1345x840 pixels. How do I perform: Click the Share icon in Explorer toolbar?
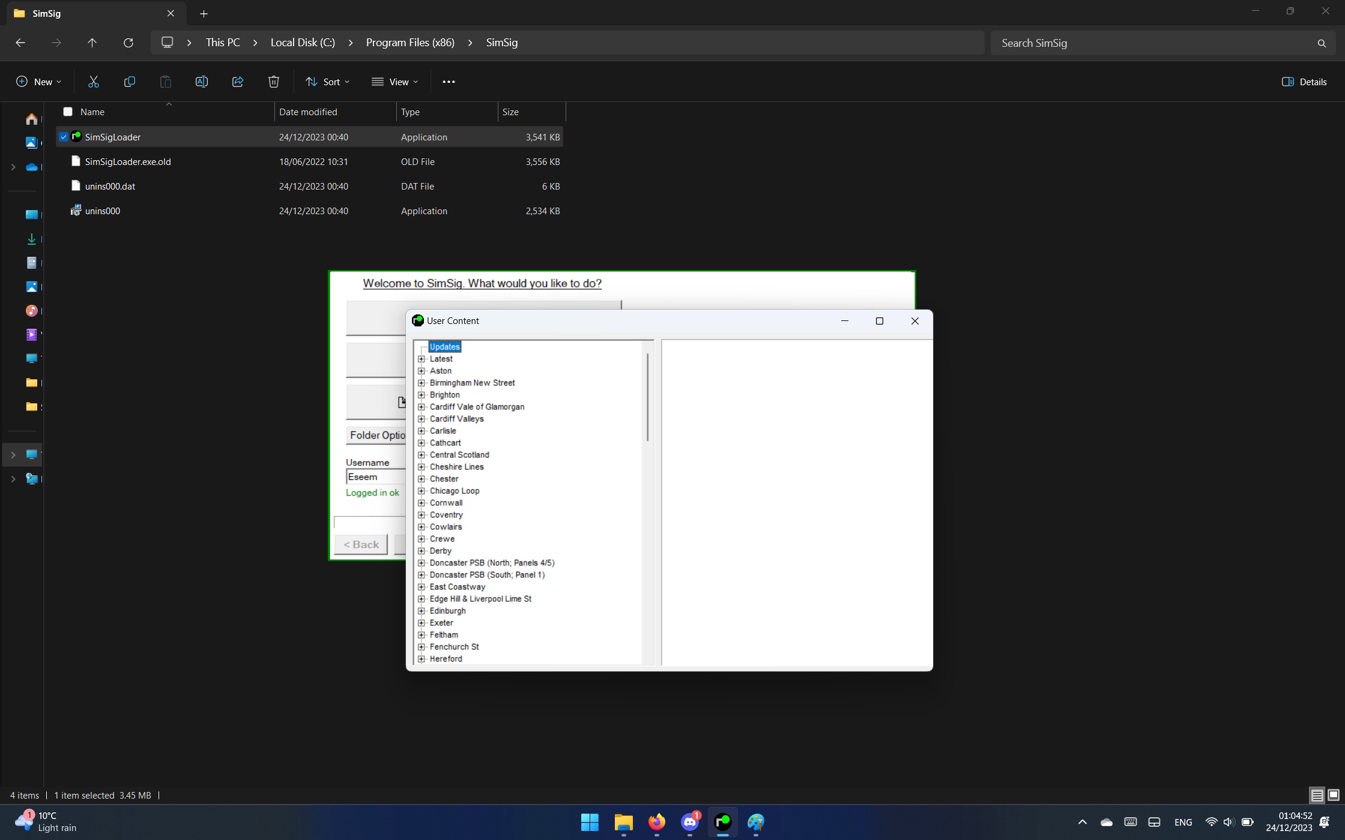[238, 82]
